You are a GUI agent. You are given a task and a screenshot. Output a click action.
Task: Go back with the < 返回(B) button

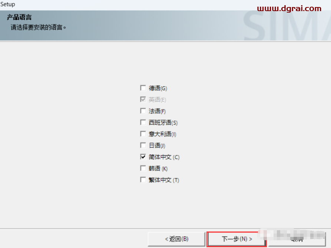point(176,239)
